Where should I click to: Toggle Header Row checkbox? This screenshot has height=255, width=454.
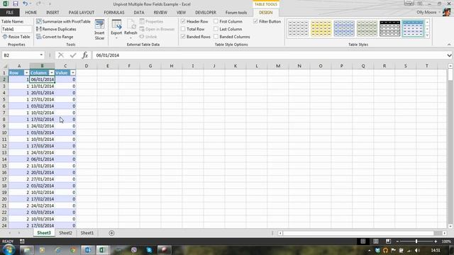[183, 21]
